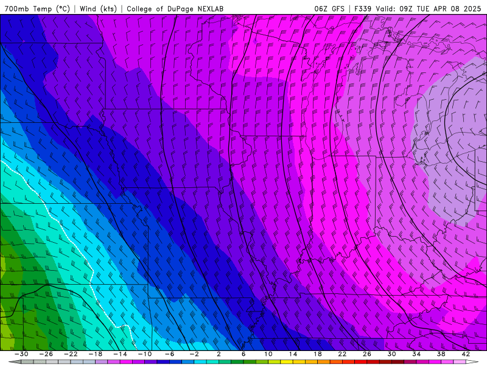Viewport: 487px width, 365px height.
Task: Click the '2' color scale label
Action: (x=219, y=354)
